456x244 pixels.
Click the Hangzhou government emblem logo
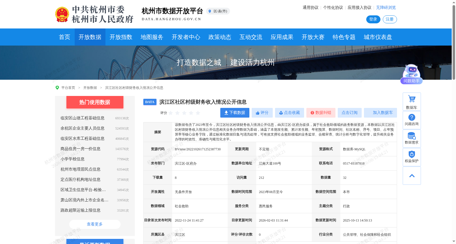62,15
